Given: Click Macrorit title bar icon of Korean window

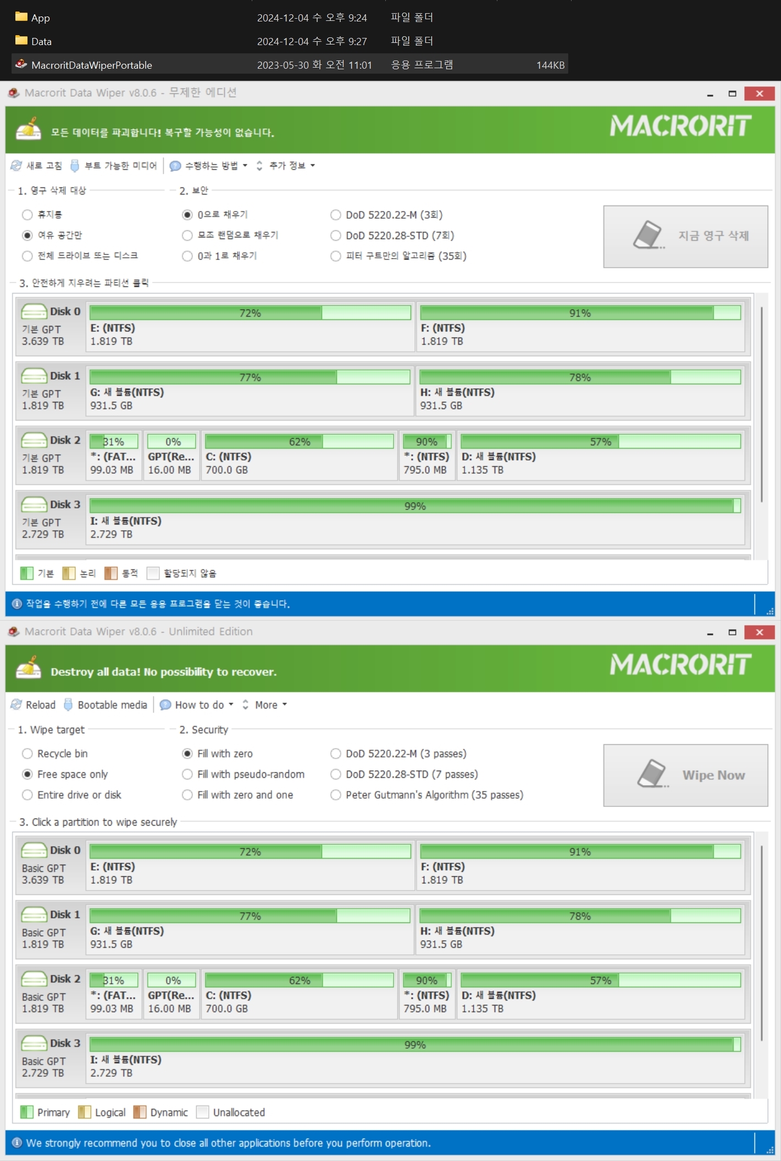Looking at the screenshot, I should coord(14,93).
